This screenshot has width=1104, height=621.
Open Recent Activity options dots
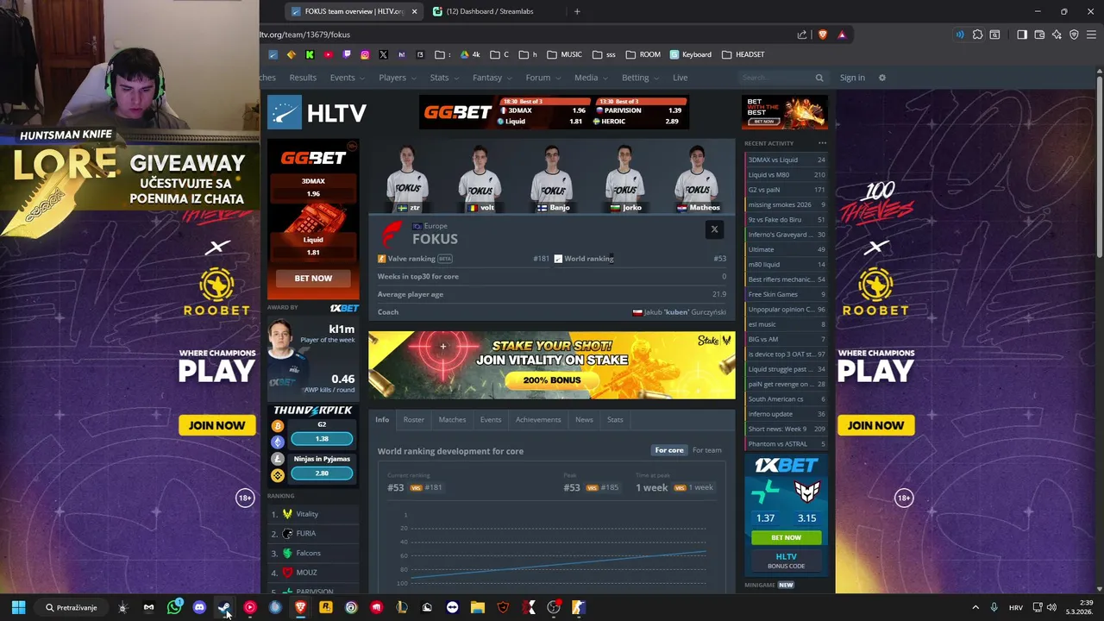tap(822, 143)
